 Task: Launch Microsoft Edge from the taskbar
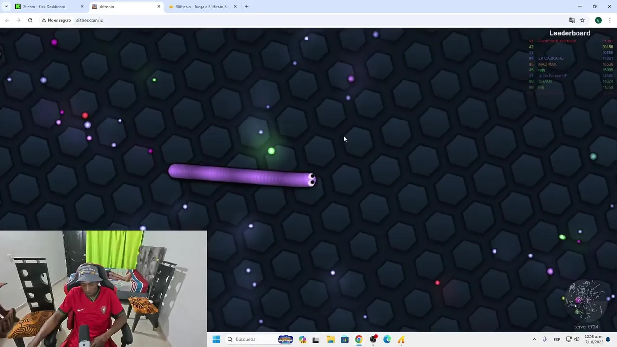[387, 339]
